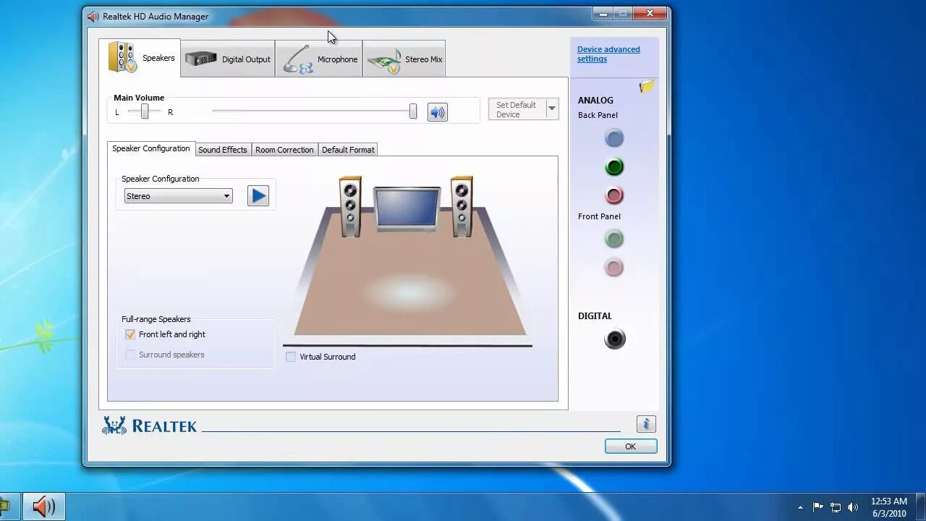
Task: Switch to the Digital Output tab
Action: [x=228, y=59]
